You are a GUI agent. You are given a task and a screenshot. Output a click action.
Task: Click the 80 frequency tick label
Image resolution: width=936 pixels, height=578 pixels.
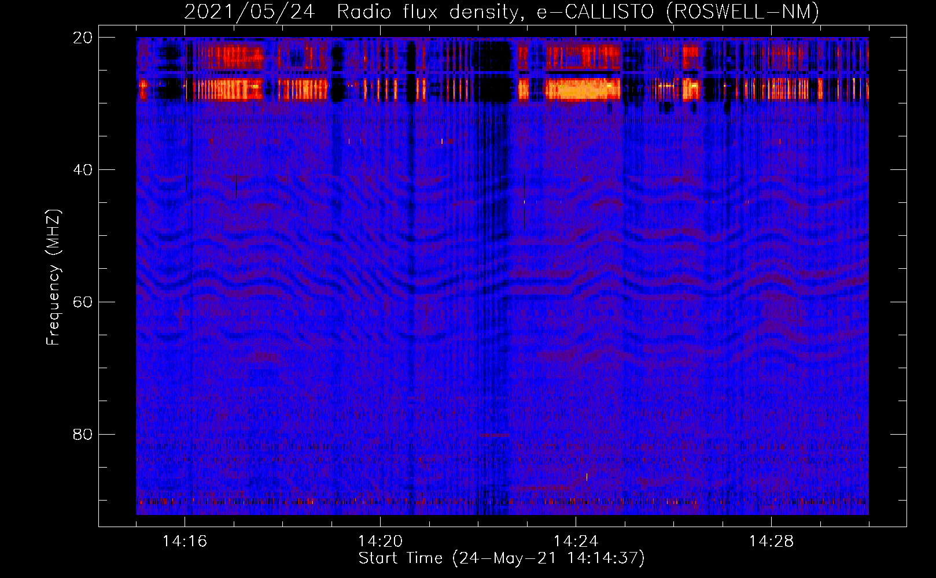83,435
